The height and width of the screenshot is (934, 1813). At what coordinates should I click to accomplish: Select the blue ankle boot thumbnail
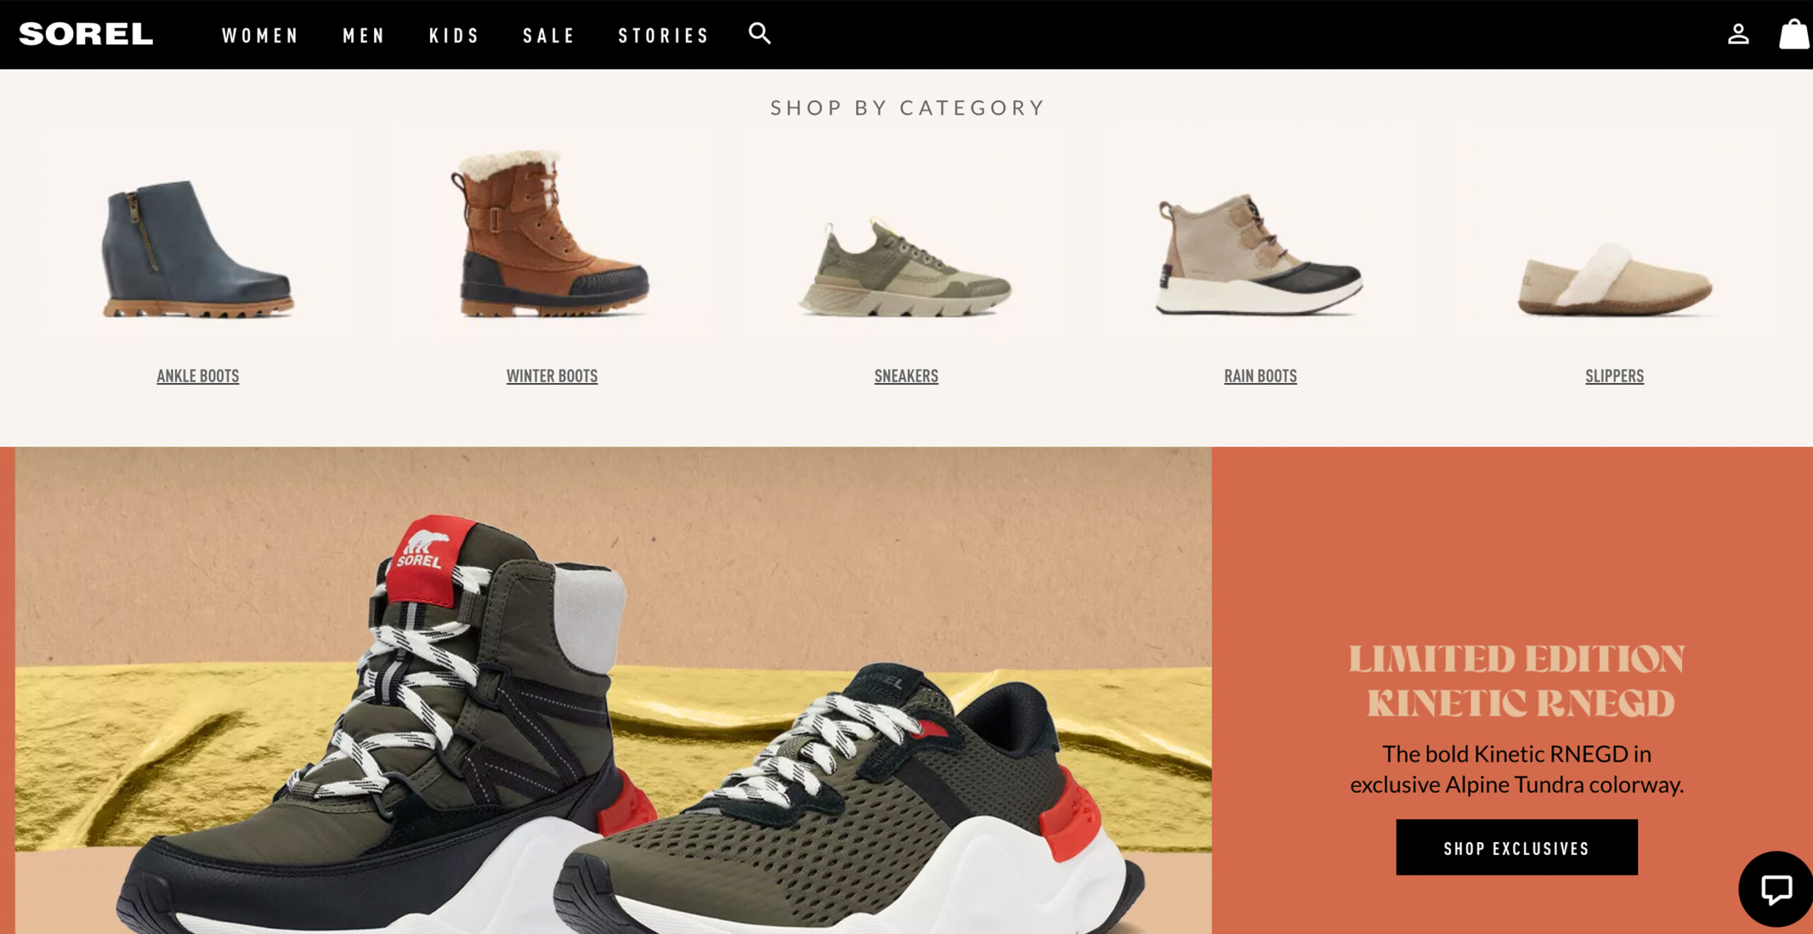click(x=198, y=233)
